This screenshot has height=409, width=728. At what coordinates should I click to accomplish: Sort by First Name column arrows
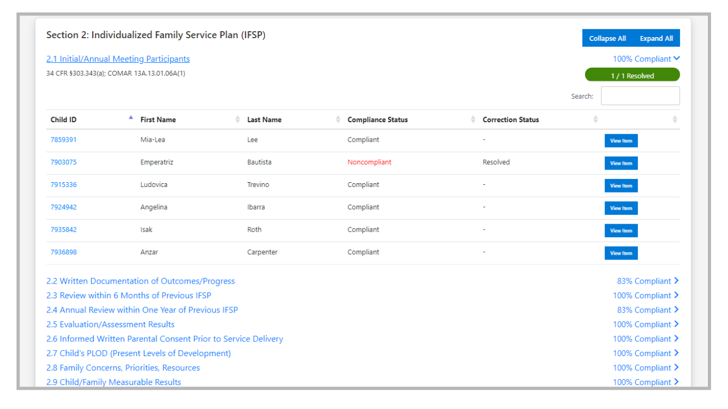(237, 119)
